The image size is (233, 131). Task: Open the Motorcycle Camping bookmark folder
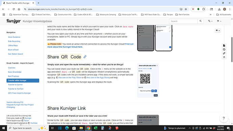point(106,15)
